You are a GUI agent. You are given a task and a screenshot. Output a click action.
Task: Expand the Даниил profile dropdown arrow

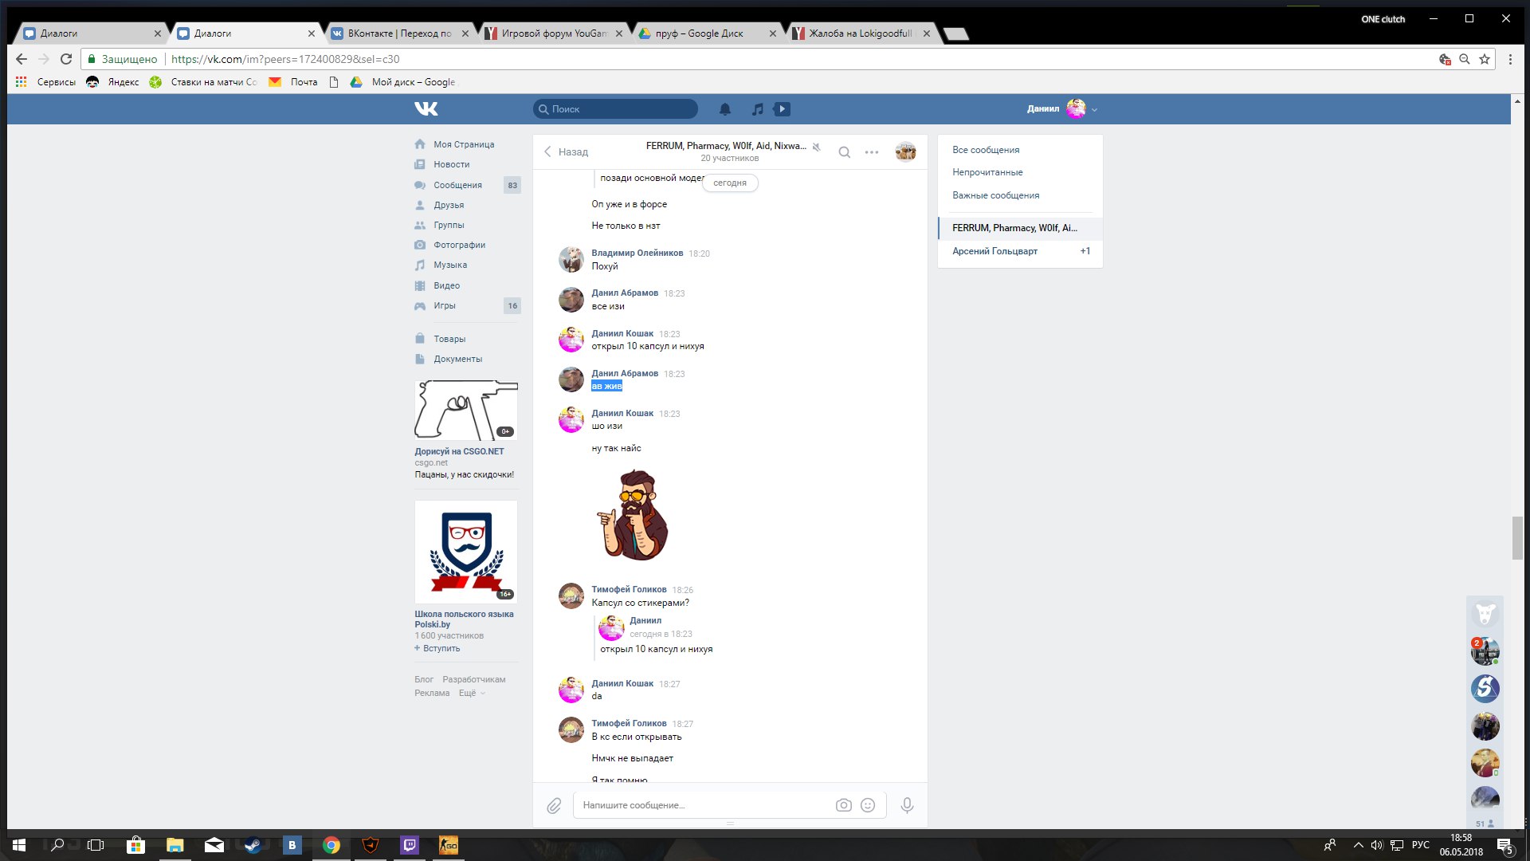pos(1095,110)
